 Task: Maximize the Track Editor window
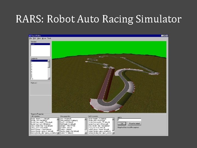point(164,36)
